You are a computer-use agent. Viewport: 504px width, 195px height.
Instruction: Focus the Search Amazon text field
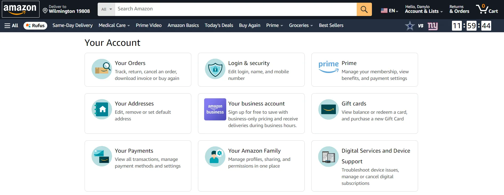tap(235, 9)
